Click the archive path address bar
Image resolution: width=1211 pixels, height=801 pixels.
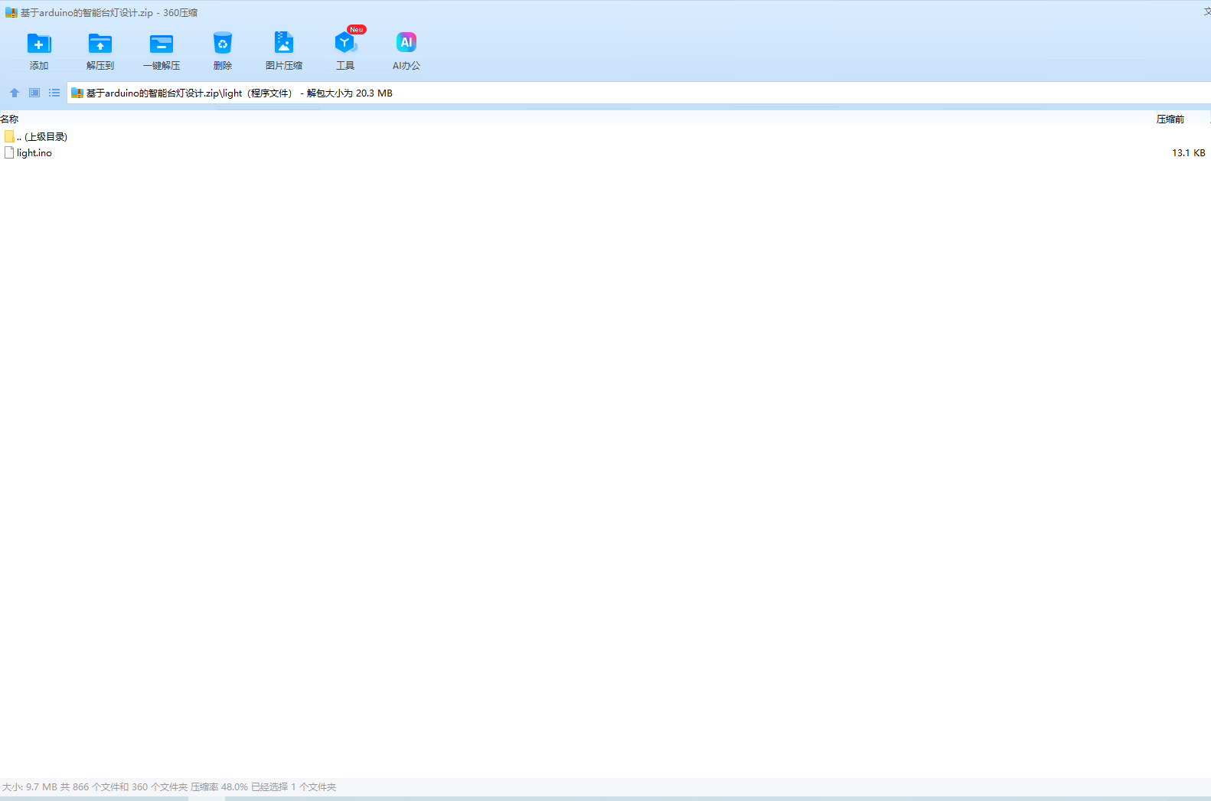tap(612, 93)
